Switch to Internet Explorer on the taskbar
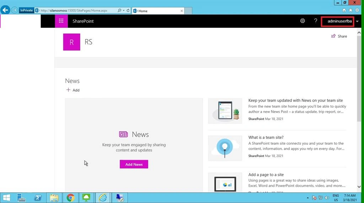The width and height of the screenshot is (364, 203). coord(103,198)
